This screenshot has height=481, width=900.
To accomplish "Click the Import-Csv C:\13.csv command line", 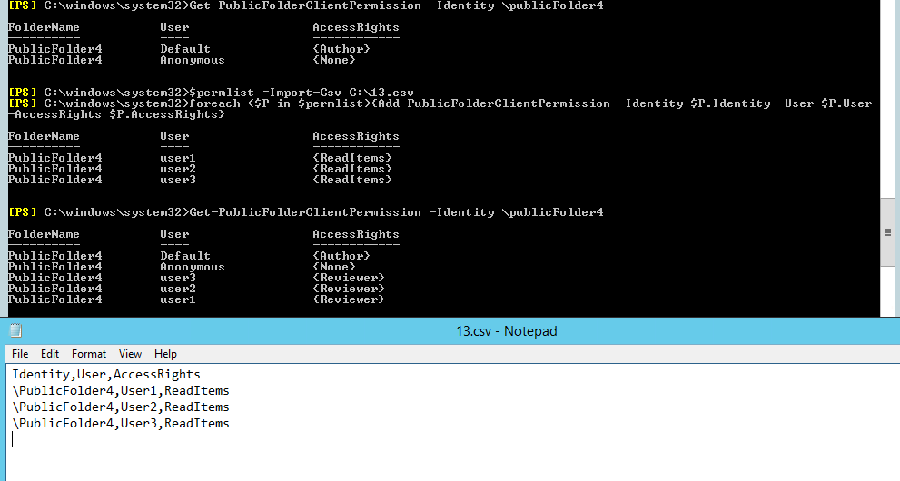I will click(x=212, y=93).
